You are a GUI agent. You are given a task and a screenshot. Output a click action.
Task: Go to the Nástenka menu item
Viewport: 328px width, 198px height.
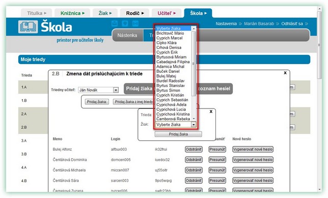pyautogui.click(x=127, y=35)
